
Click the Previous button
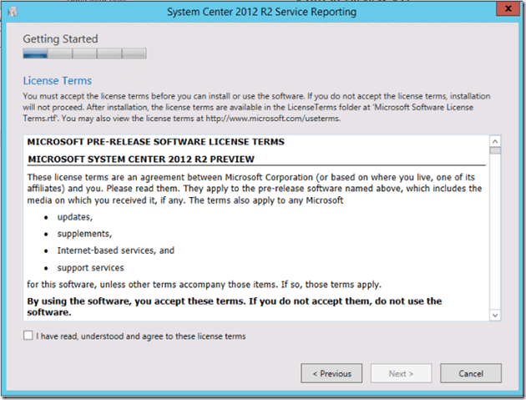(331, 373)
